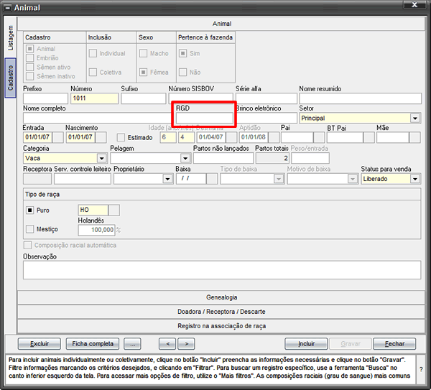Click the Animal section header

[221, 24]
